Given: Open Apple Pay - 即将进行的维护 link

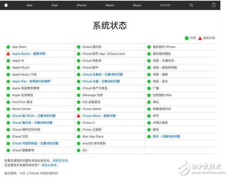Looking at the screenshot, I should (x=31, y=81).
